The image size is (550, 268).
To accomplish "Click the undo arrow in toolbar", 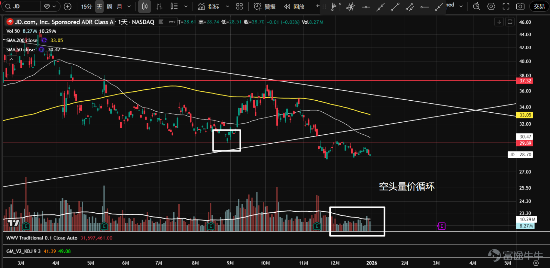I will (318, 6).
